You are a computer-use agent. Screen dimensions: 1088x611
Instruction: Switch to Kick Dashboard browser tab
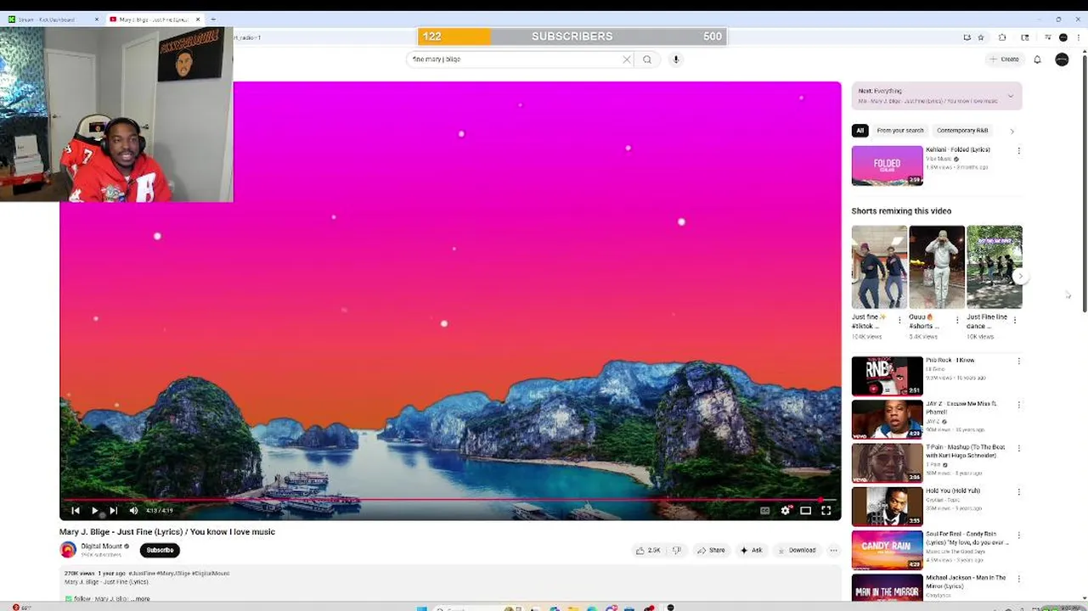click(x=54, y=20)
